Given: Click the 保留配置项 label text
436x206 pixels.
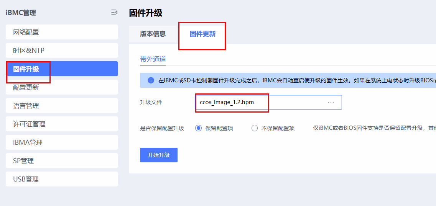Looking at the screenshot, I should [219, 128].
